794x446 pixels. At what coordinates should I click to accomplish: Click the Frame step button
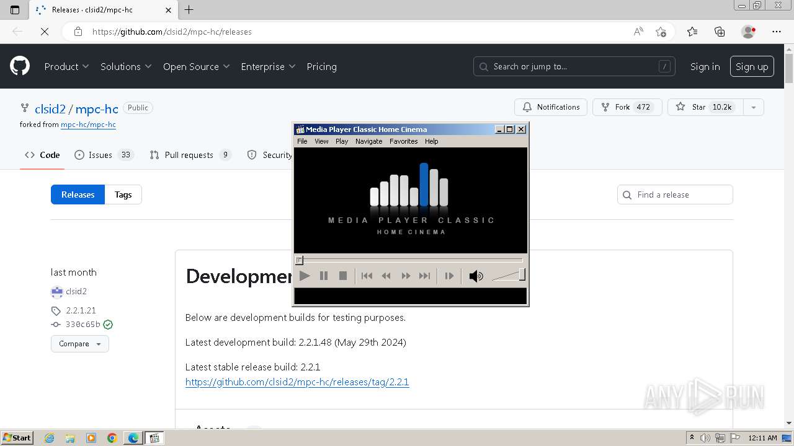(x=449, y=276)
